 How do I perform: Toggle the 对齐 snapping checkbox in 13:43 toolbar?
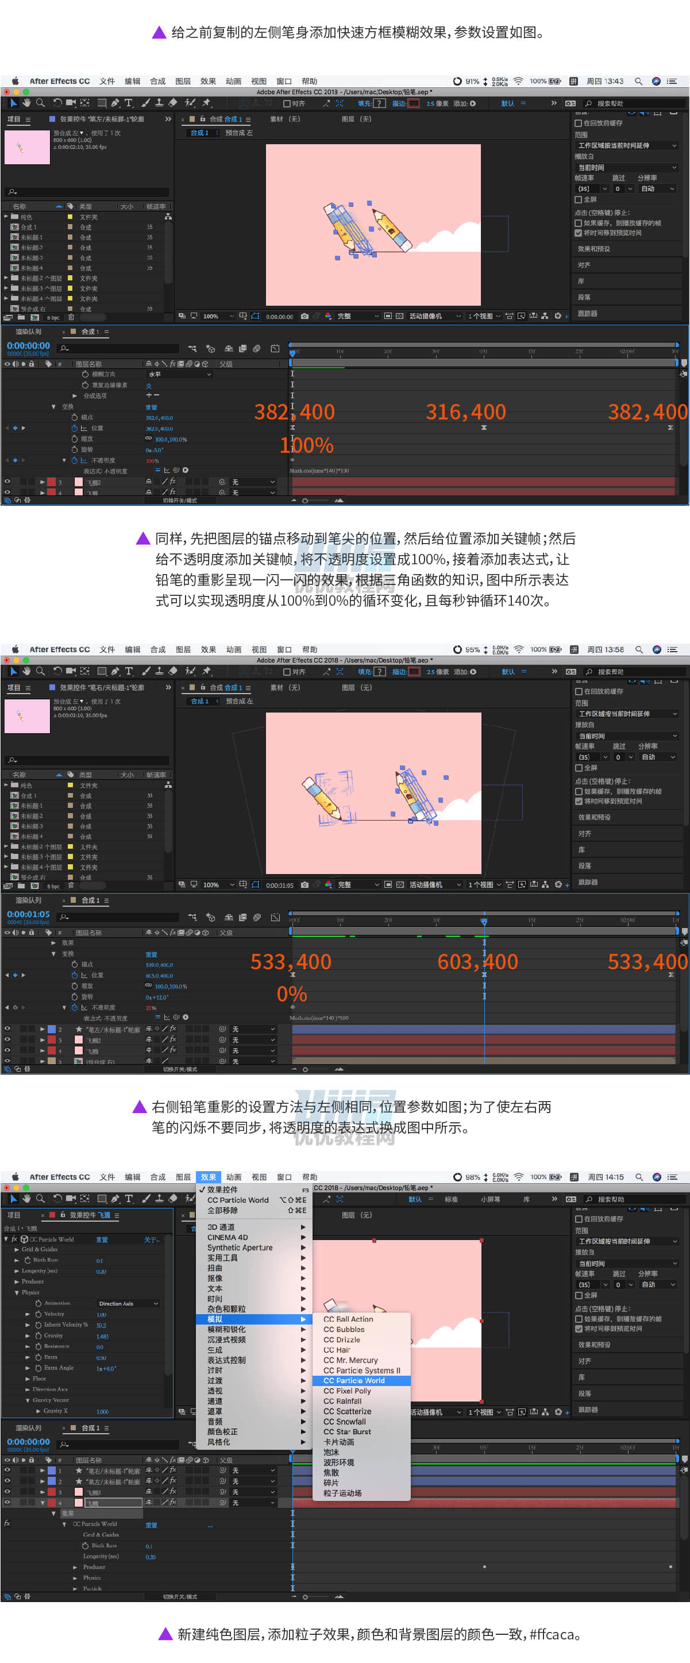[287, 103]
